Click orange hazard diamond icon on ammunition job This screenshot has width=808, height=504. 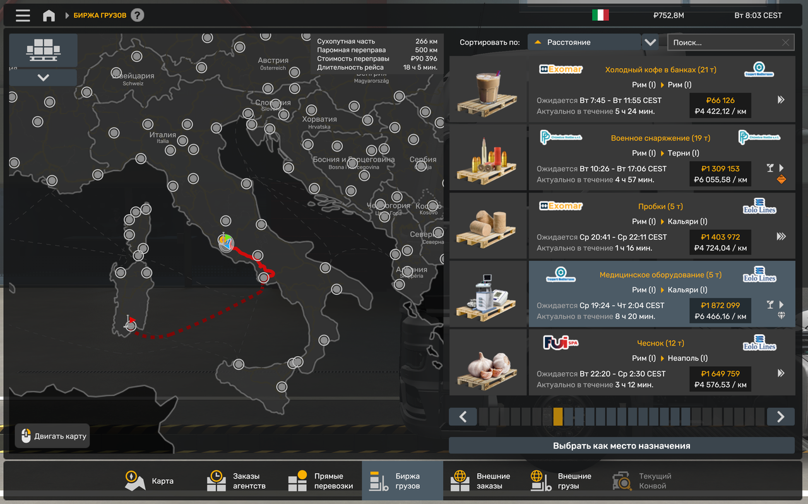781,179
